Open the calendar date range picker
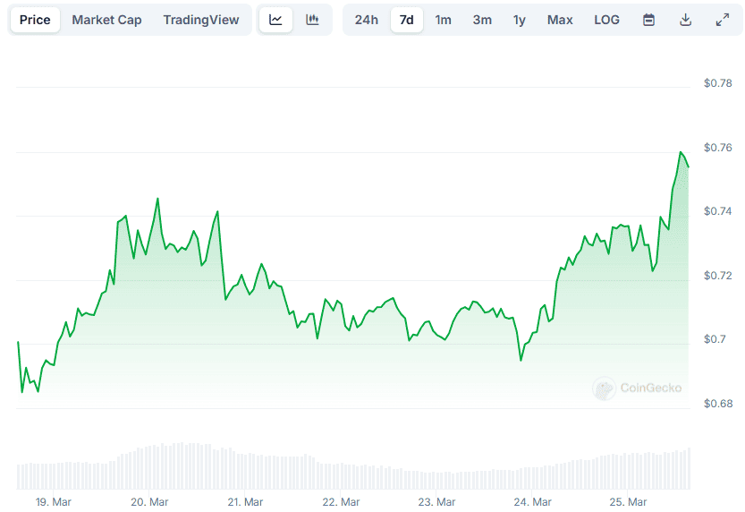This screenshot has height=512, width=745. pyautogui.click(x=648, y=20)
